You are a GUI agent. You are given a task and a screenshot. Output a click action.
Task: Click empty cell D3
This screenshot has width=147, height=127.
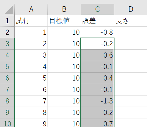tap(131, 44)
